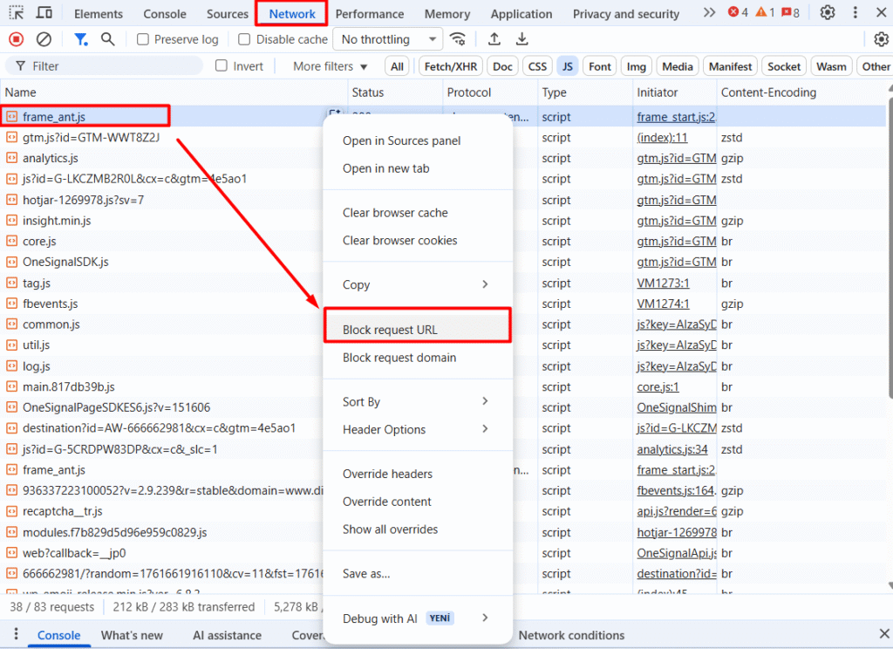Screen dimensions: 893x649
Task: Click the Filter text input field
Action: tap(113, 66)
